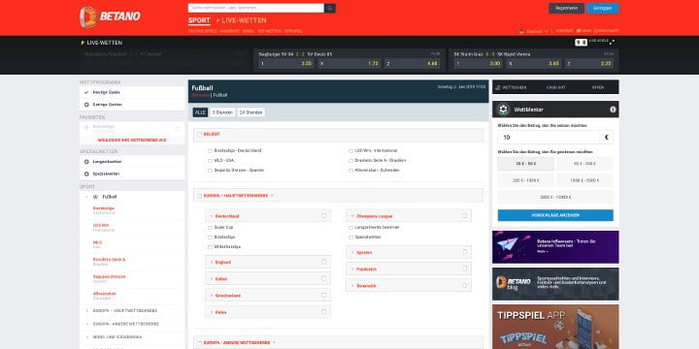Check the Bundesliga - Deutschland checkbox

[210, 151]
